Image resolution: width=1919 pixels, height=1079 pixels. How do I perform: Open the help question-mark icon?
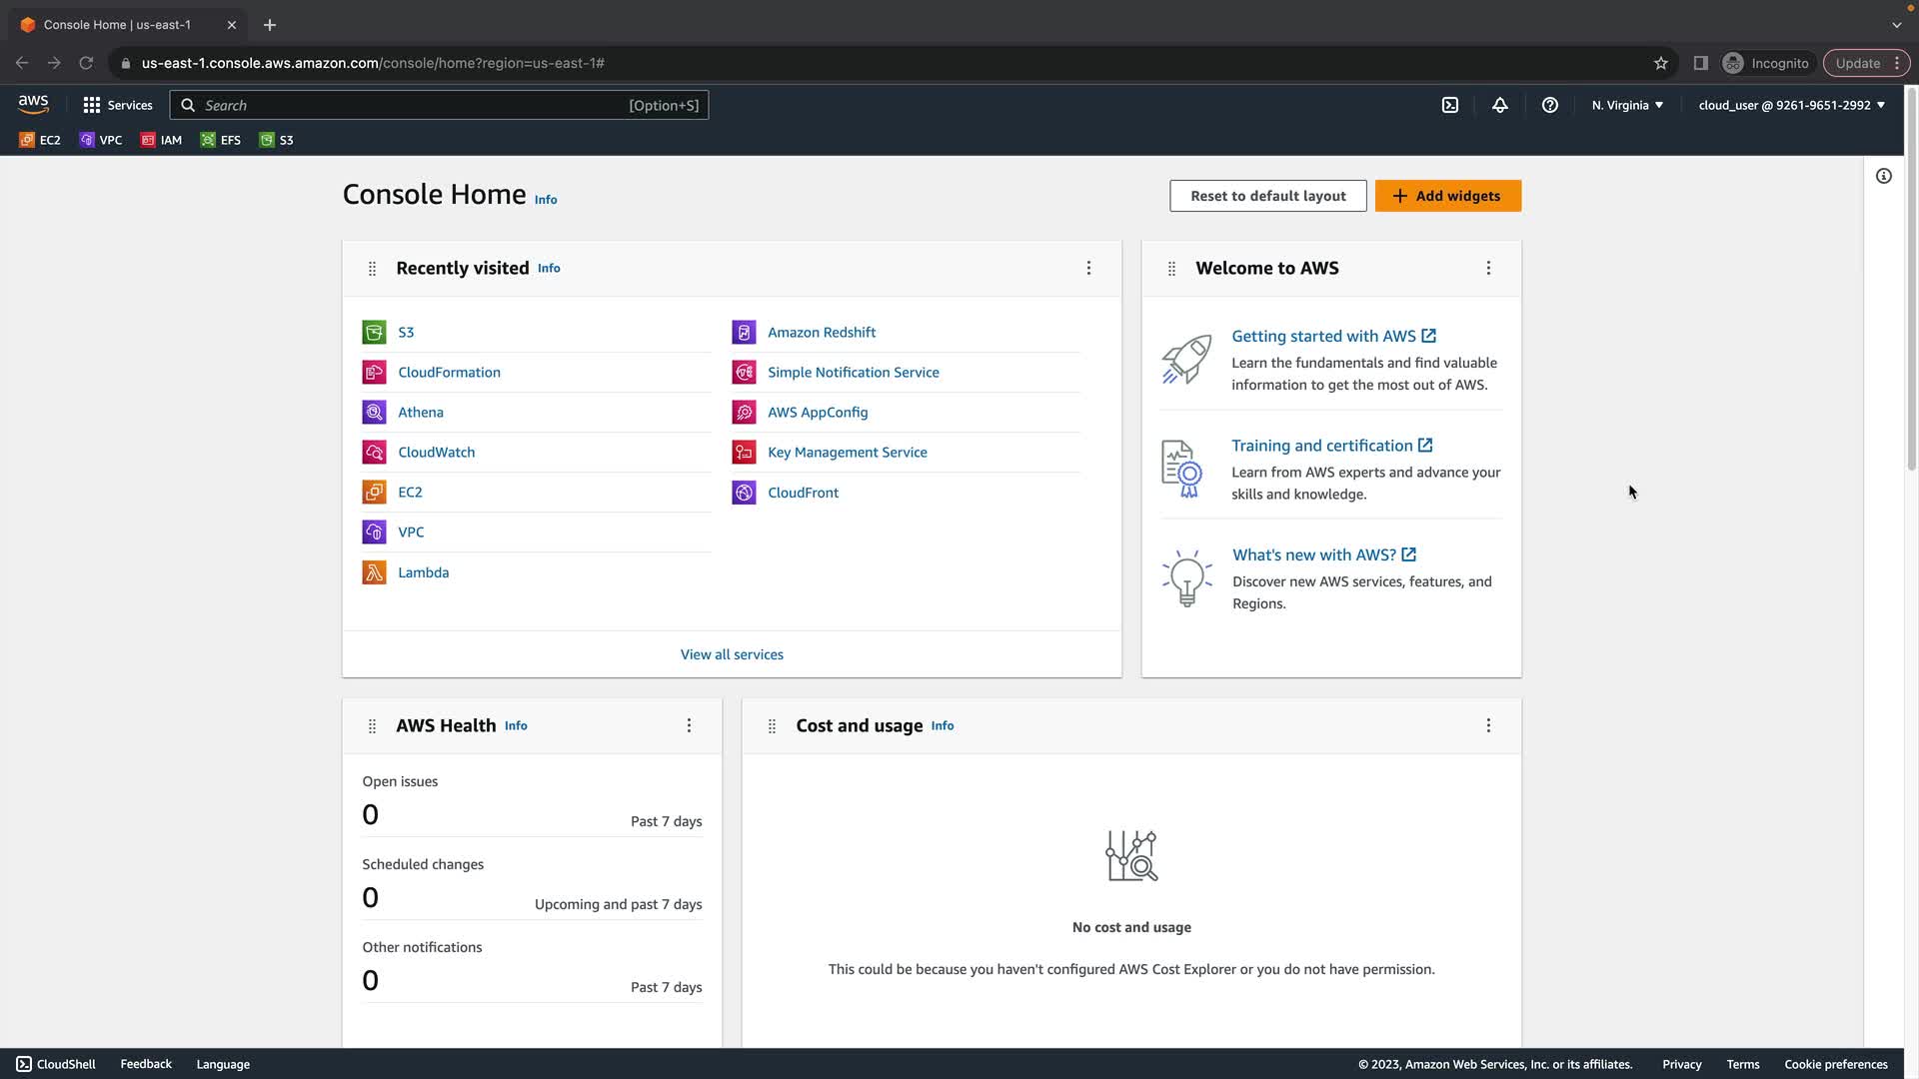pyautogui.click(x=1550, y=105)
